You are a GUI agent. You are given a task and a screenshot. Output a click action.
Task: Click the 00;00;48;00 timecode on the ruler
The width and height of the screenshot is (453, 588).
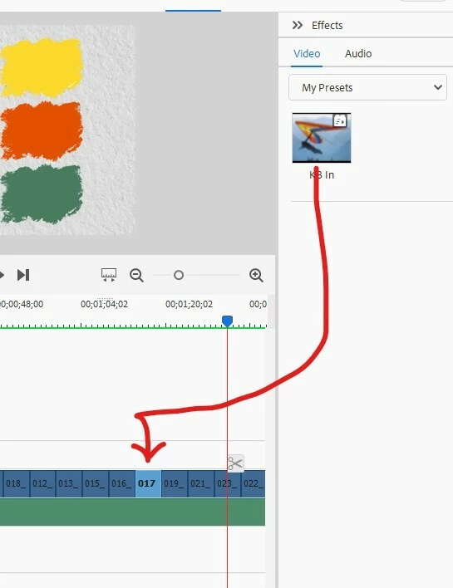(22, 304)
